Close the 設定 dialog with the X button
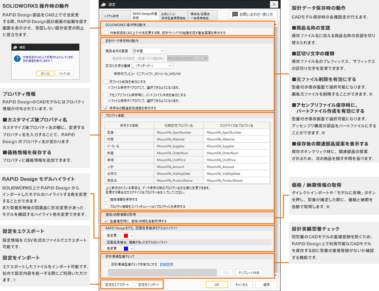 [274, 4]
